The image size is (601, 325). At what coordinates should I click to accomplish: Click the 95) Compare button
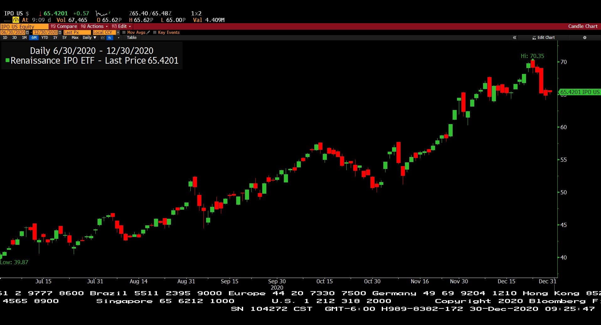point(64,26)
